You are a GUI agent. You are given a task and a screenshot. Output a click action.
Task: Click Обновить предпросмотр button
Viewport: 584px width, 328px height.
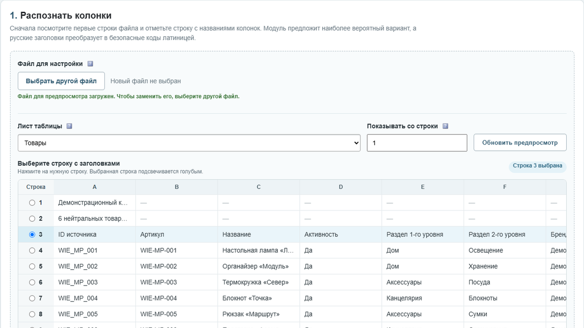pos(520,143)
